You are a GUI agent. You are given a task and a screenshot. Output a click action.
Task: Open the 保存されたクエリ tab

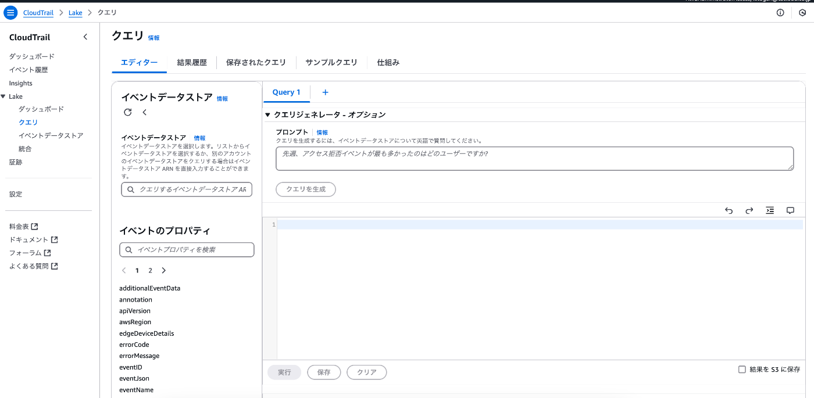pos(256,62)
